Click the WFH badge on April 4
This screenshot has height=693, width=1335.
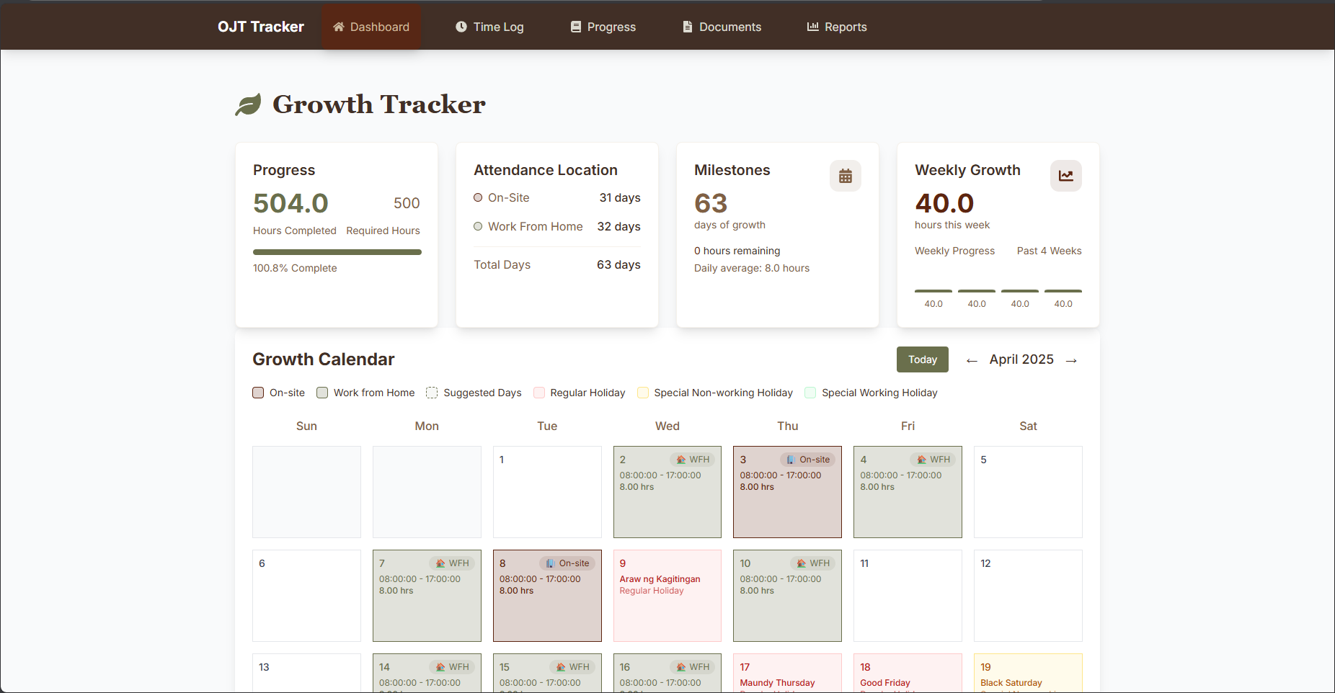[933, 460]
